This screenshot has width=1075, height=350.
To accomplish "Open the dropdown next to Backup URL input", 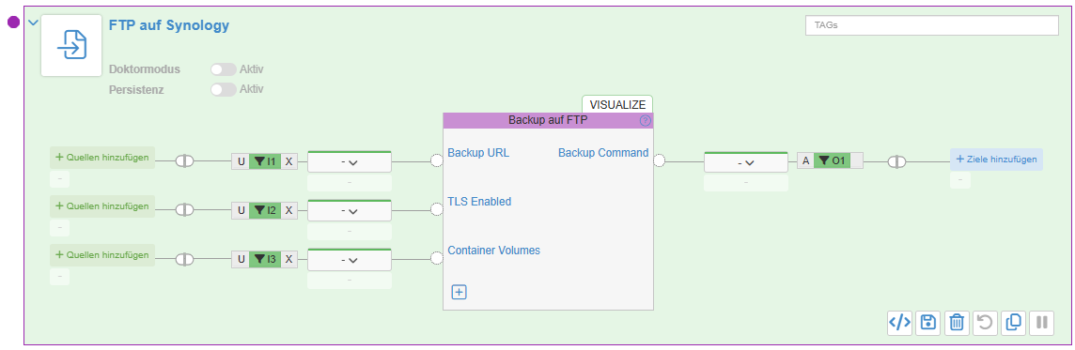I will 350,162.
